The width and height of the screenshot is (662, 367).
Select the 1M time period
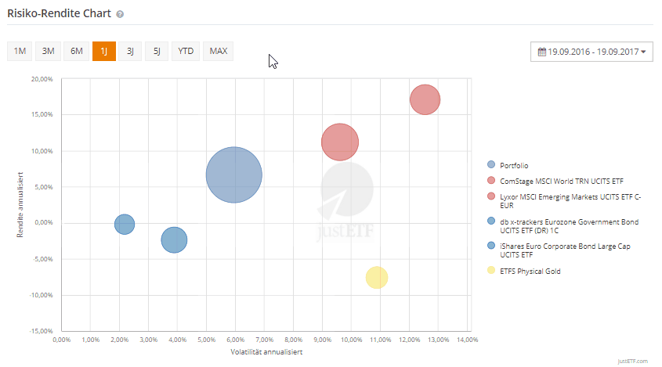click(x=20, y=52)
